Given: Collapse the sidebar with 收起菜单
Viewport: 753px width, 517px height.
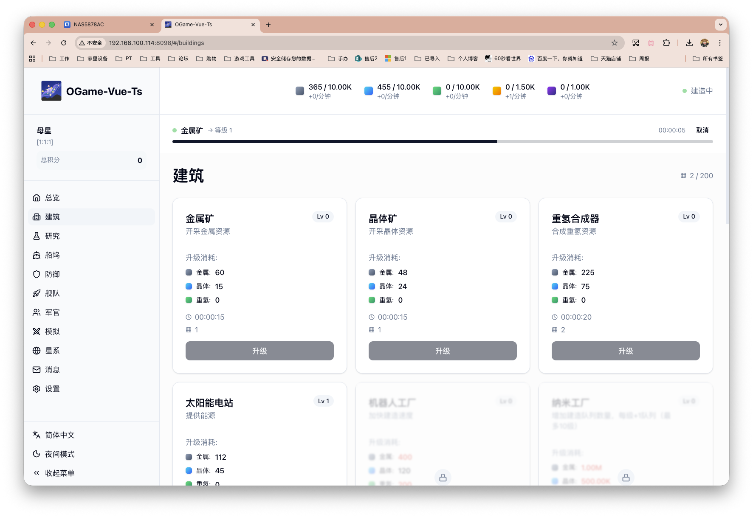Looking at the screenshot, I should click(59, 473).
